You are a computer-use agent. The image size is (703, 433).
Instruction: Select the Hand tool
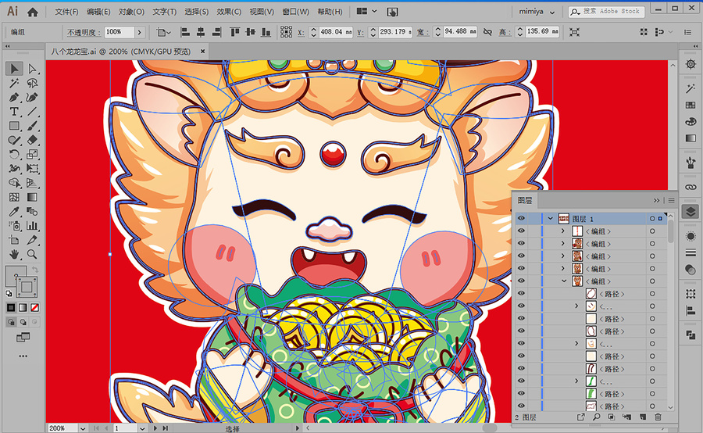point(14,255)
